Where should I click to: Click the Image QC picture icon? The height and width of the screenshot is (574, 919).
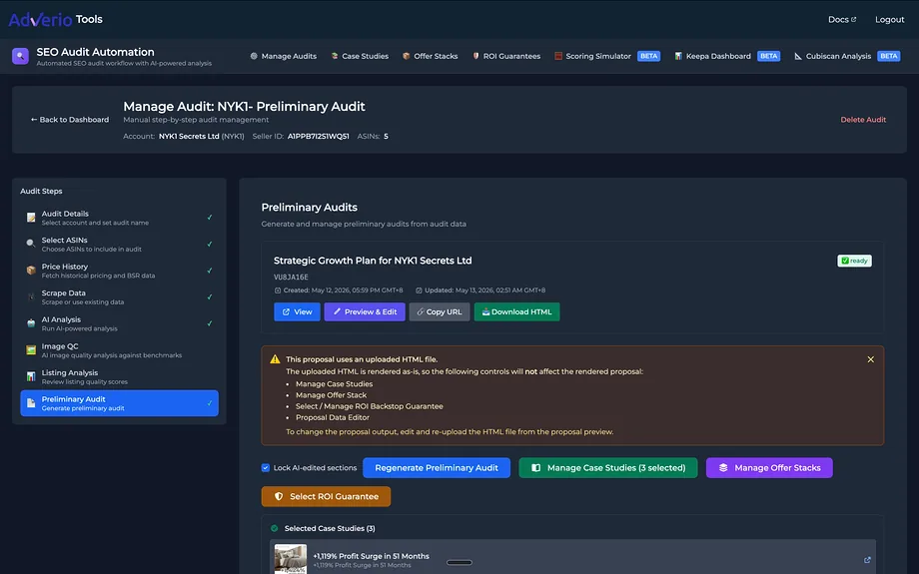click(x=31, y=350)
